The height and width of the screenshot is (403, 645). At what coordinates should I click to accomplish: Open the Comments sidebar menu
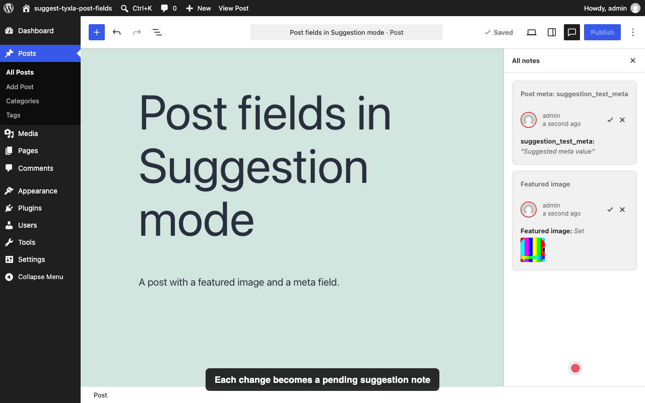[x=40, y=168]
